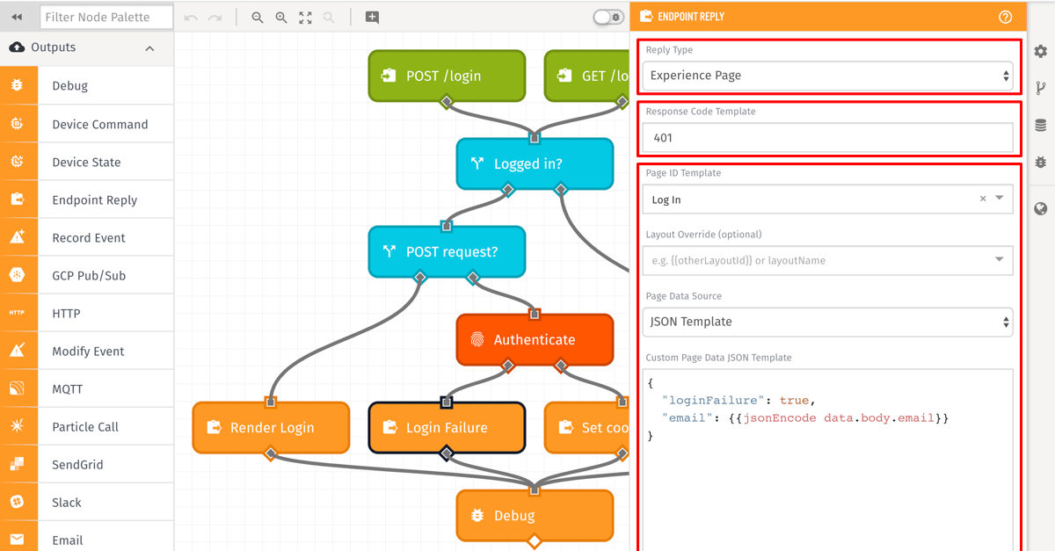Toggle the live debug switch
This screenshot has height=551, width=1055.
tap(608, 17)
